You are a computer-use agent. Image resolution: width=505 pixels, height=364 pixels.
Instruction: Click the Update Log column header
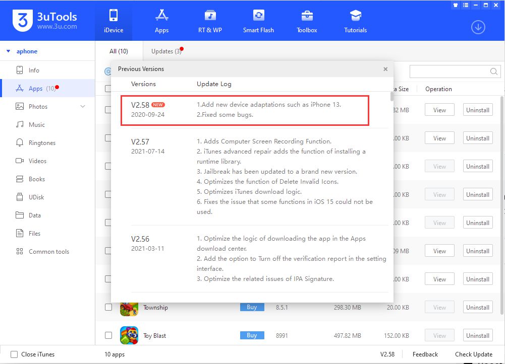214,84
